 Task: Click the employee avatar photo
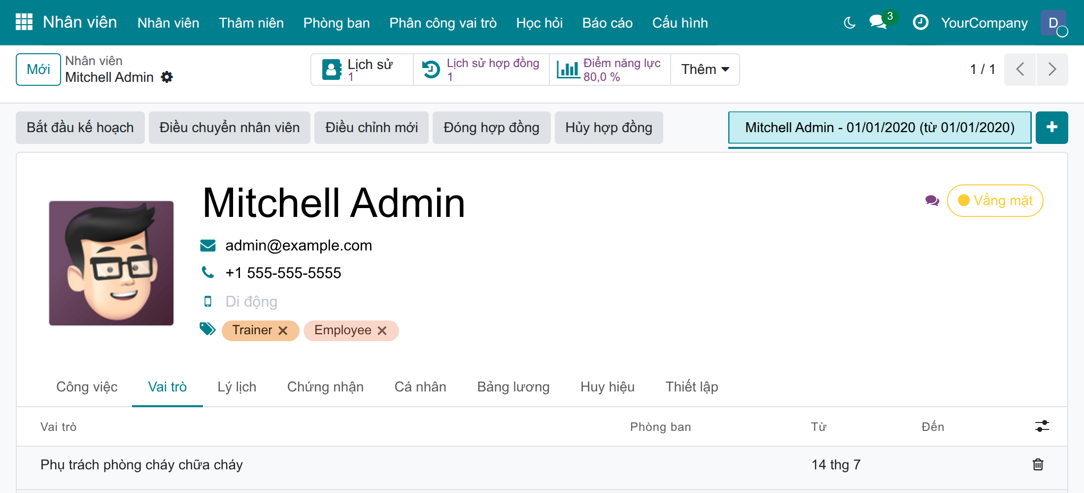111,263
